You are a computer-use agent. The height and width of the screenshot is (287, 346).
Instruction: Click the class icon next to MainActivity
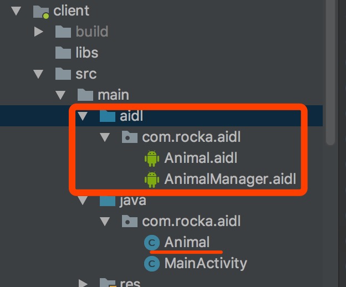point(152,264)
